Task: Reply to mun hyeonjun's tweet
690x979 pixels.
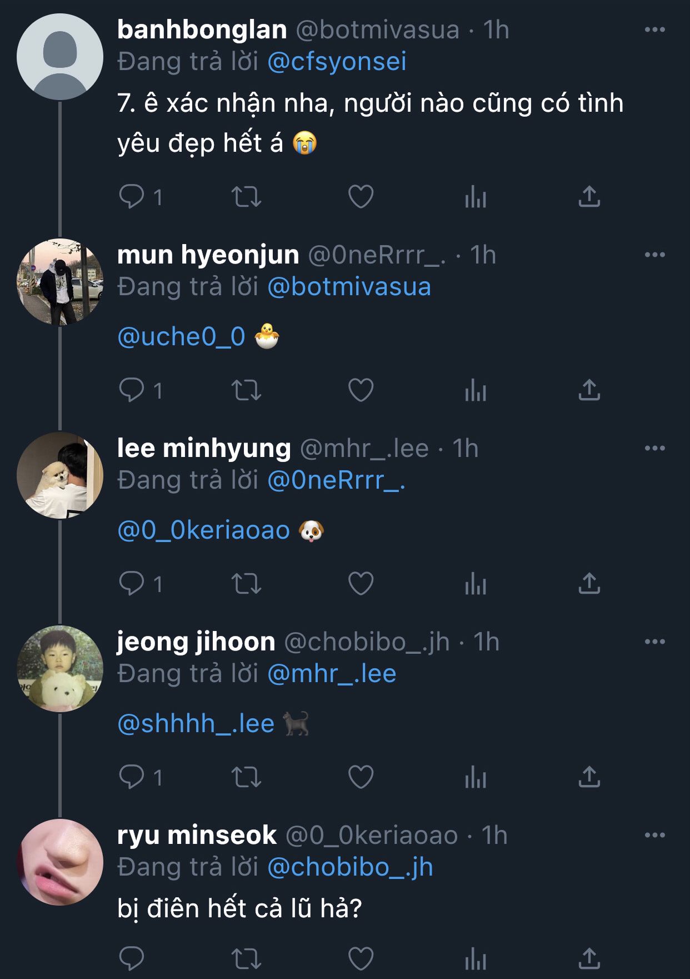Action: coord(132,390)
